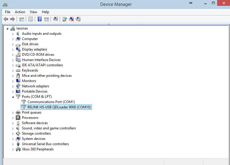Show or hide the console tree icon
Screen dimensions: 230x165
click(x=21, y=19)
